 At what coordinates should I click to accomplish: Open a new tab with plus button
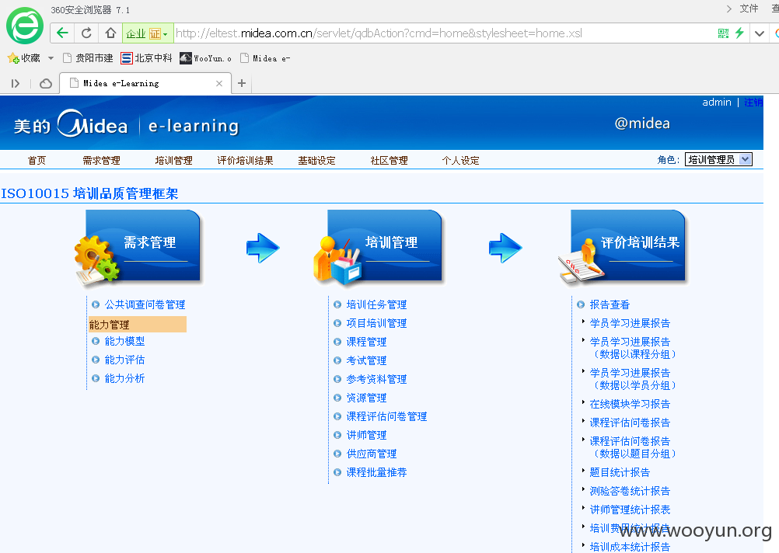pos(242,83)
